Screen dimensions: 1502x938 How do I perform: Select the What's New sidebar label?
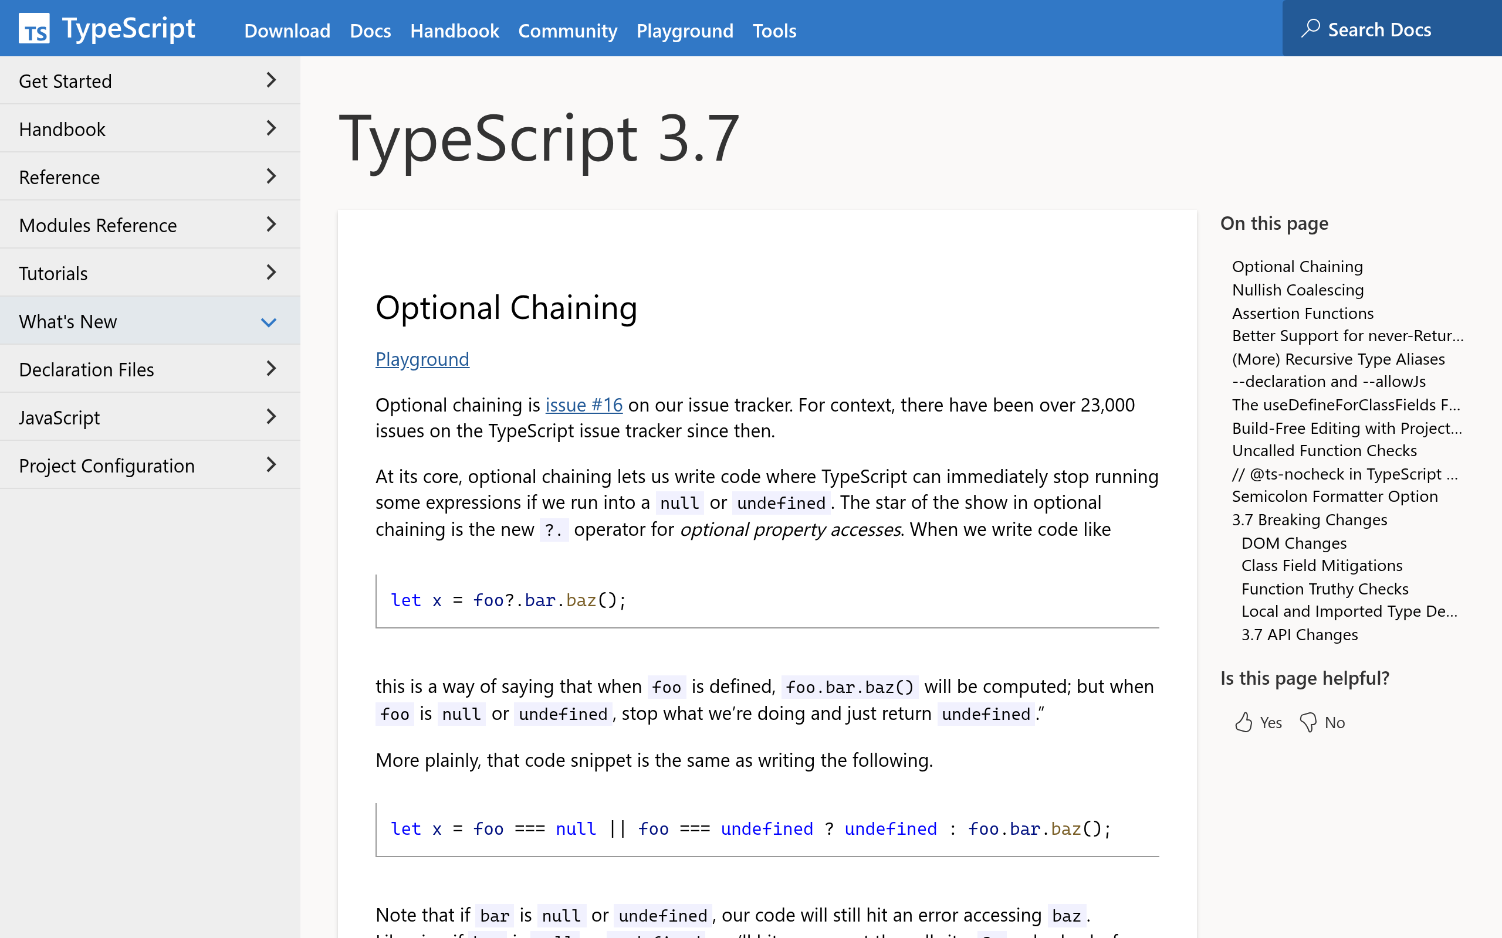tap(67, 321)
